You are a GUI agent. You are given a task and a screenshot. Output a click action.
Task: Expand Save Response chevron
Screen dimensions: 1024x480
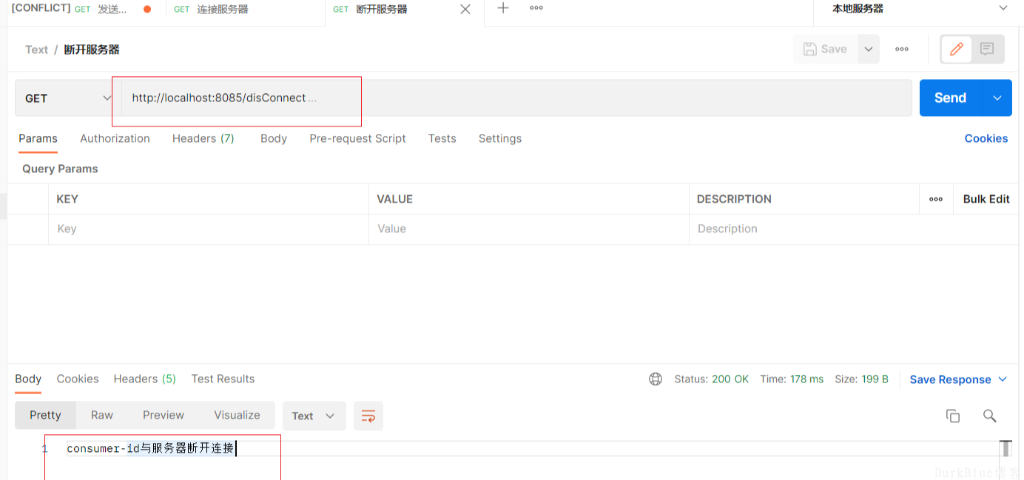pos(1003,379)
